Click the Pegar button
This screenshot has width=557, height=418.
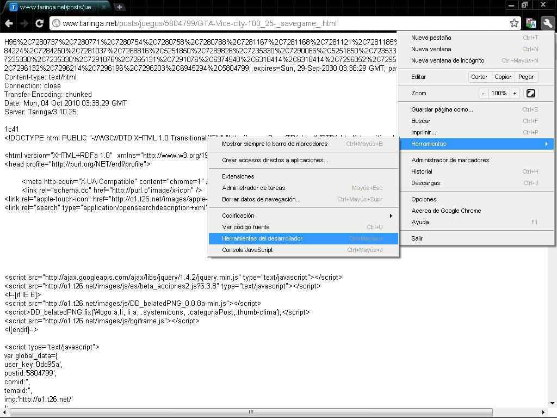click(x=526, y=77)
